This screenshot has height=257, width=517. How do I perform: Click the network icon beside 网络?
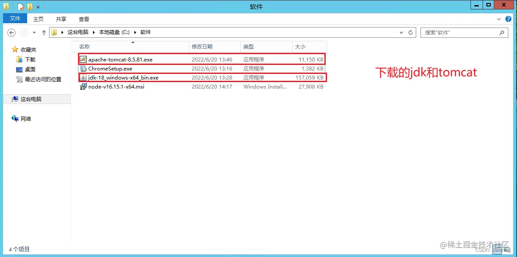pos(15,119)
